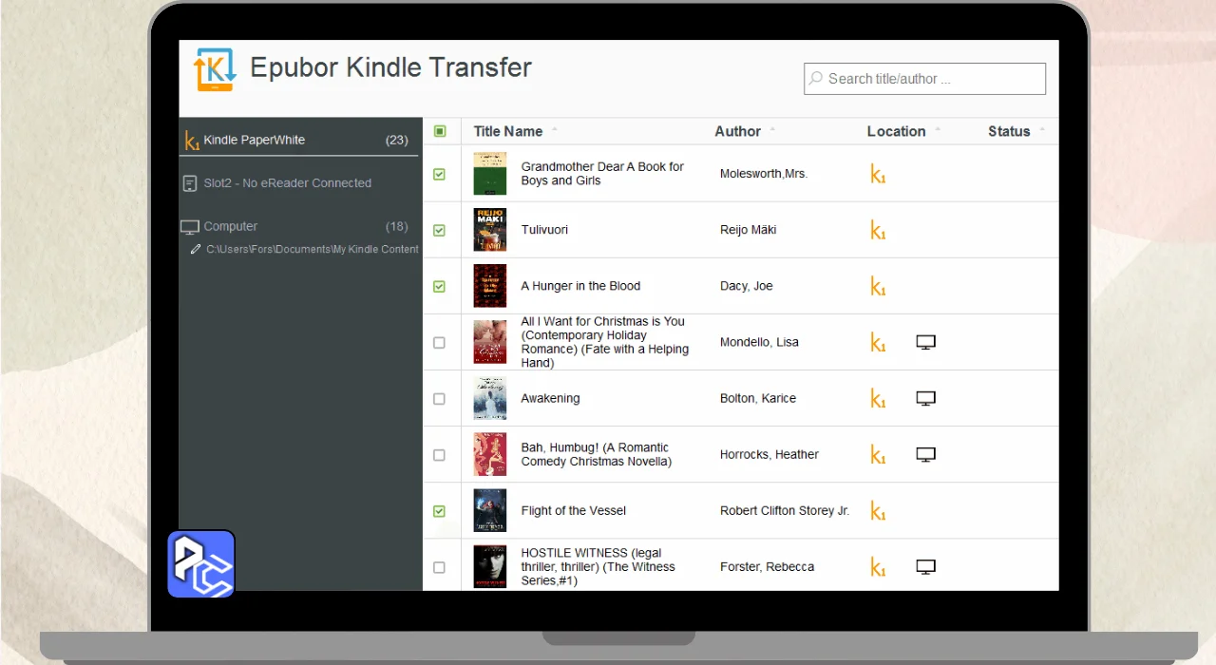Click A Hunger in the Blood cover thumbnail

(490, 286)
